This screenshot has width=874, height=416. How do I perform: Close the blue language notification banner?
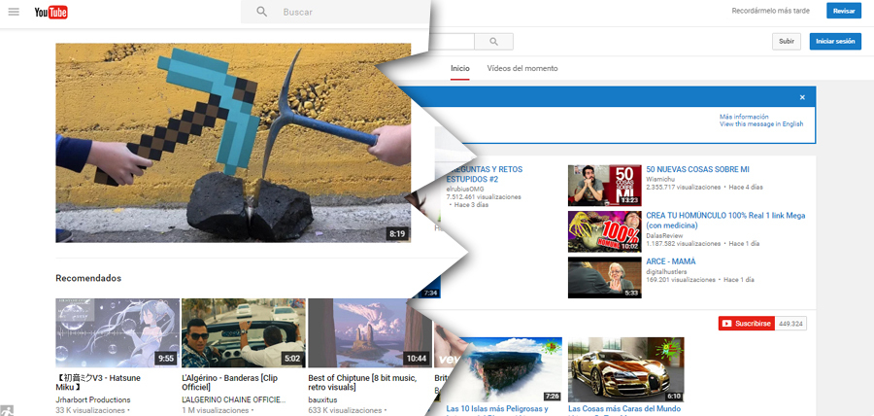point(802,97)
